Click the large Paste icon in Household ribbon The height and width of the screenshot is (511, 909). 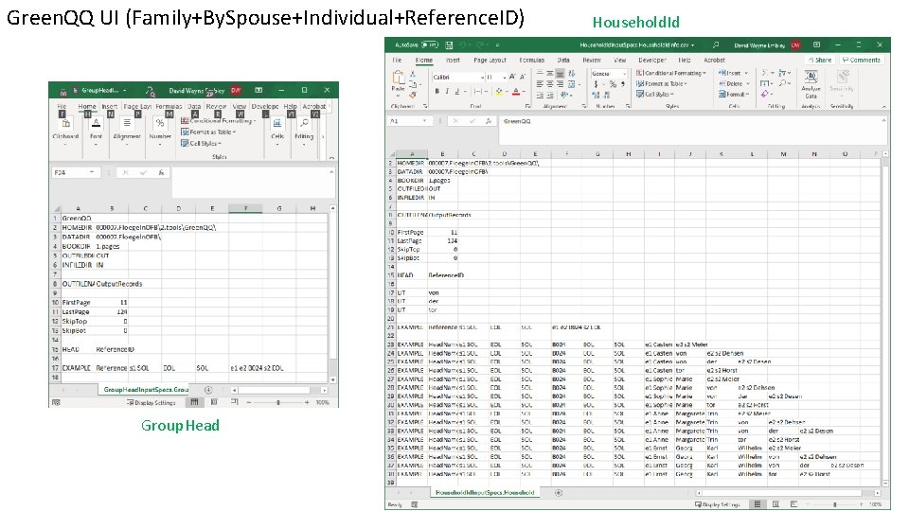click(399, 77)
